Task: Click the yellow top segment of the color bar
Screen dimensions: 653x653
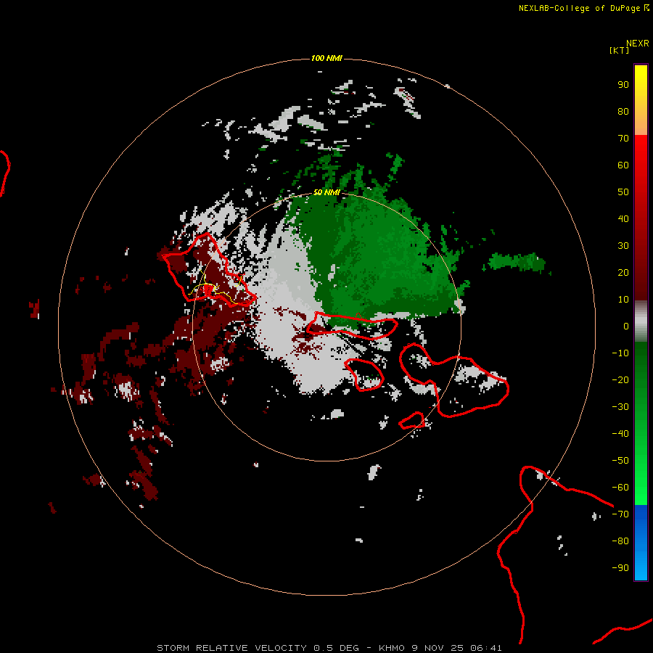Action: click(x=641, y=100)
